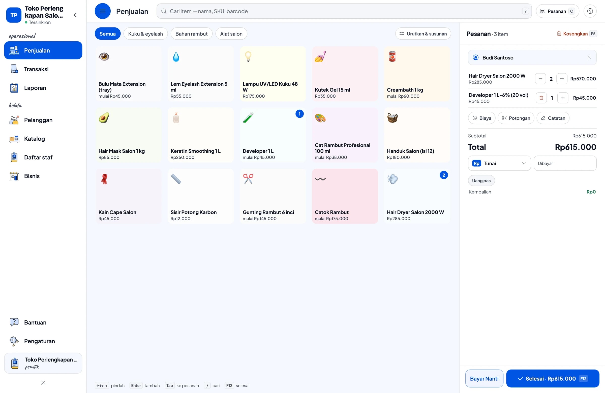Open Daftar staf page
This screenshot has height=393, width=605.
(43, 157)
